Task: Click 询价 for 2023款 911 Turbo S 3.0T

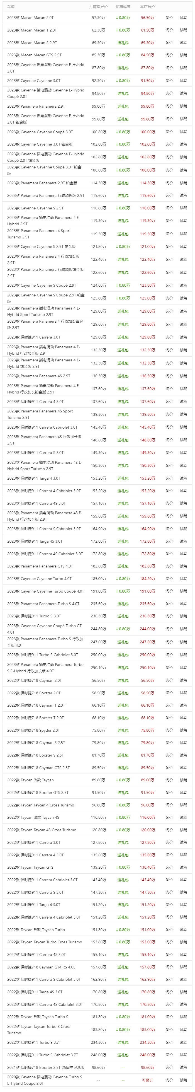Action: point(169,616)
